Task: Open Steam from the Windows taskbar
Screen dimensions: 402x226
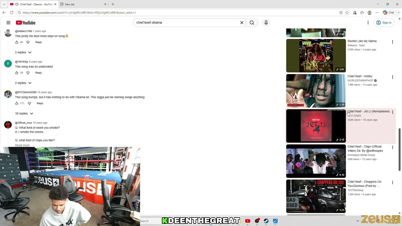Action: tap(266, 221)
